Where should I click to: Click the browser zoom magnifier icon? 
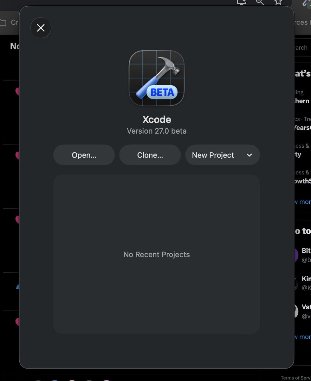260,2
